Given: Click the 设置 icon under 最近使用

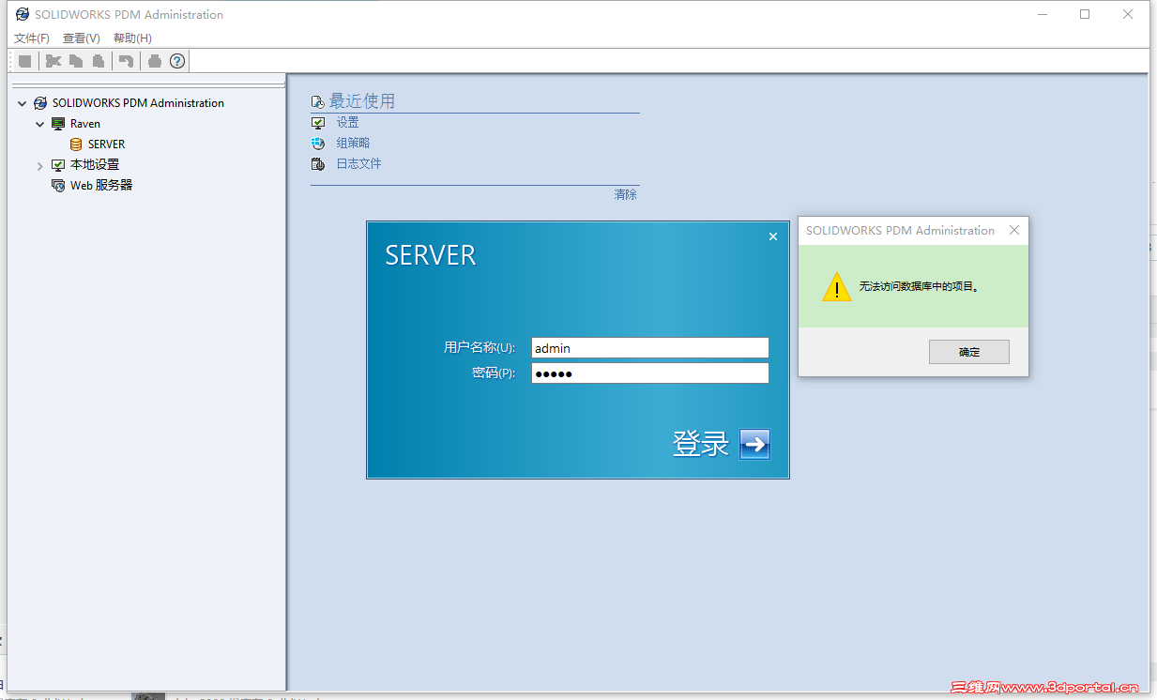Looking at the screenshot, I should 318,123.
